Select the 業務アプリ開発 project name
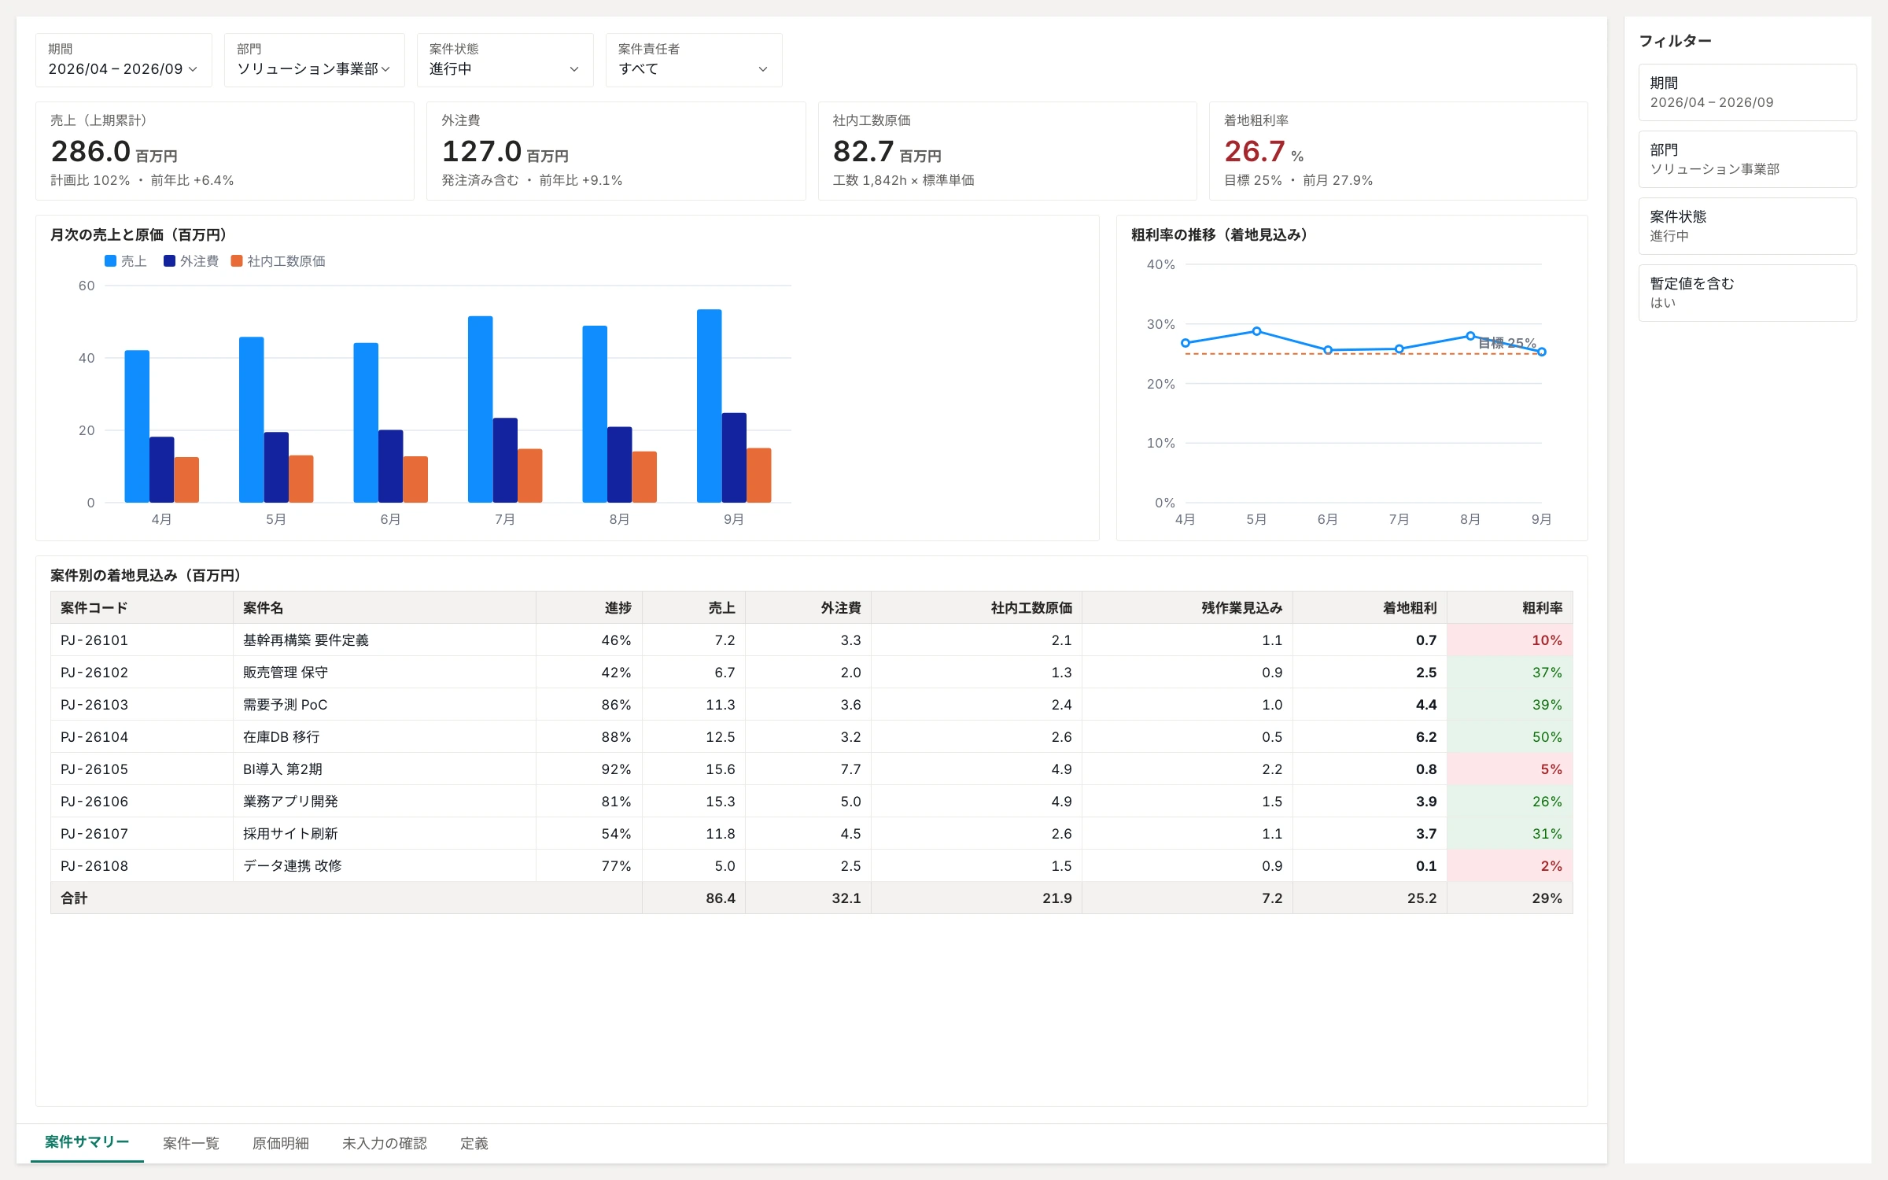1888x1180 pixels. (x=290, y=802)
